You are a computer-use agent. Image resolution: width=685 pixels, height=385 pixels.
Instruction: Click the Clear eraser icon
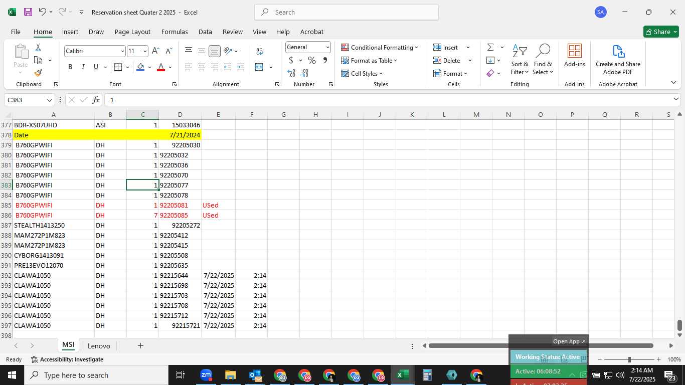(490, 73)
